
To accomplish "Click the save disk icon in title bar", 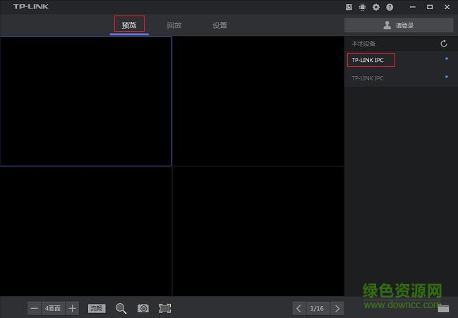I will [349, 7].
